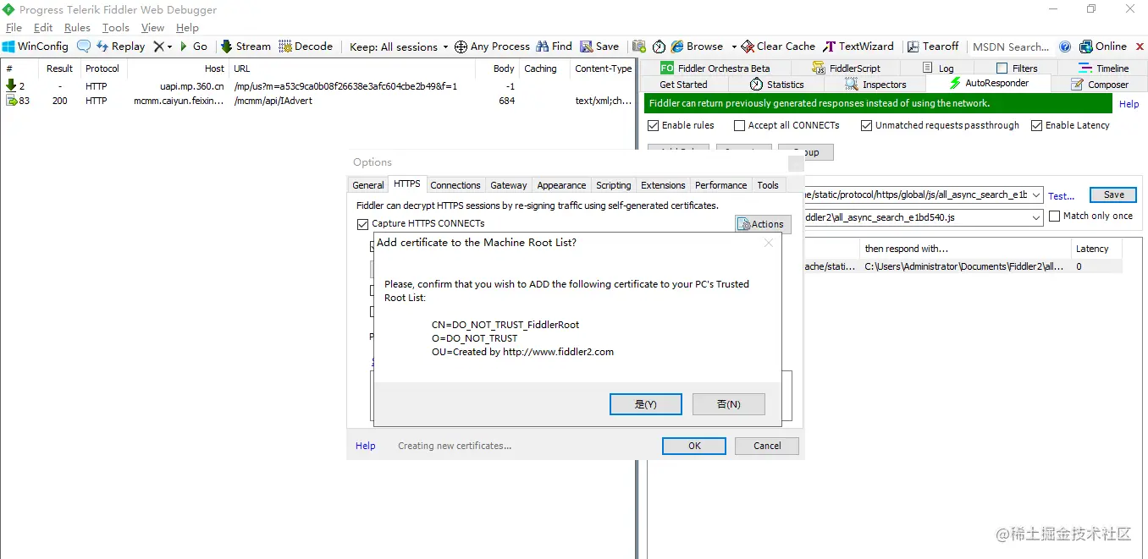Screen dimensions: 1148x559
Task: Click the Any Process target icon
Action: [x=461, y=47]
